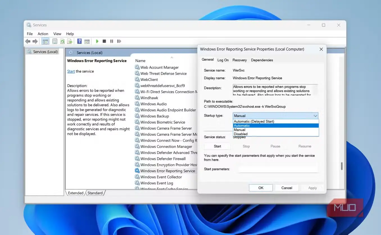Switch to the Standard view tab
Screen dimensions: 381x235
[95, 193]
